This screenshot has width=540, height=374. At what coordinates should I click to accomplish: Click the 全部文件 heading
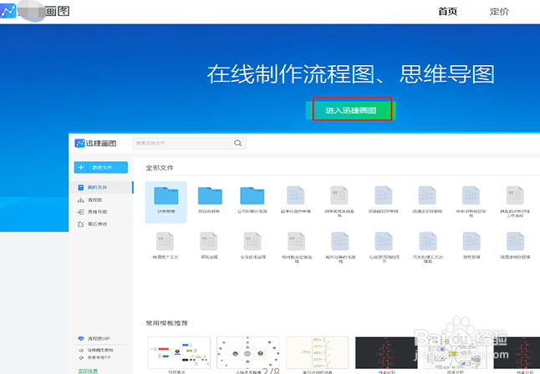pos(160,168)
